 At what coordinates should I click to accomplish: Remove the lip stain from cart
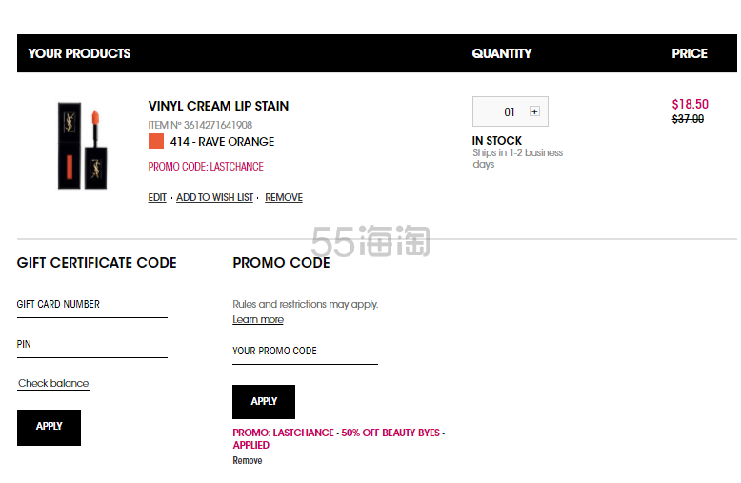pyautogui.click(x=284, y=197)
